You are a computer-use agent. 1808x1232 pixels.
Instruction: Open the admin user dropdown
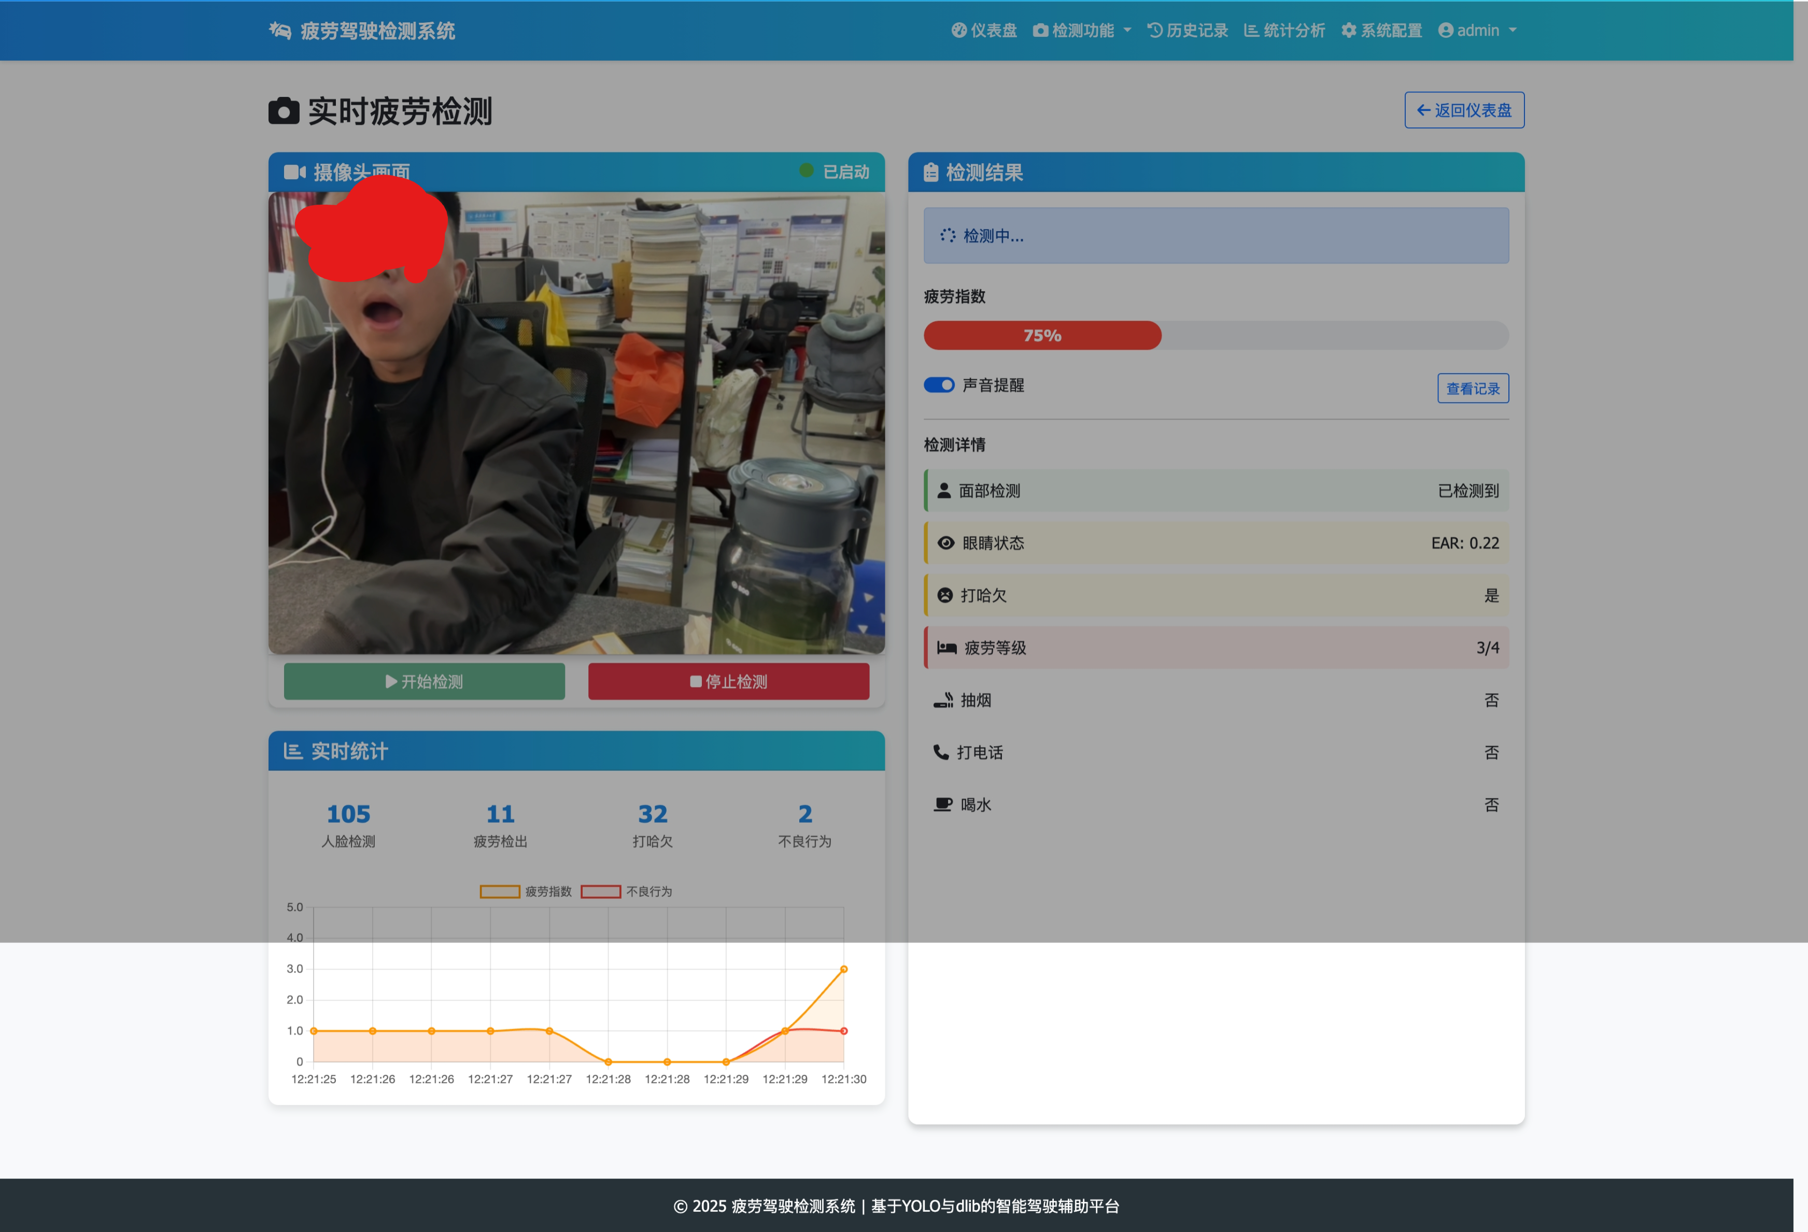click(1477, 31)
